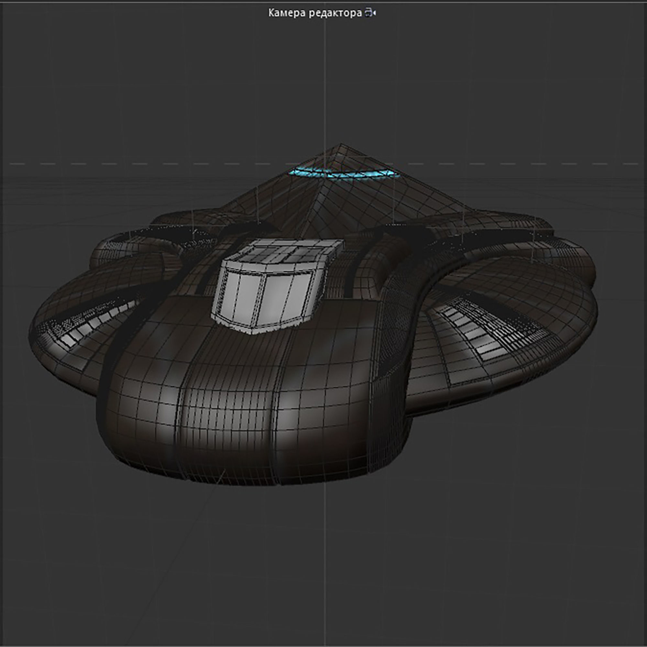The width and height of the screenshot is (647, 647).
Task: Click the camera icon beside 'Камера редактора'
Action: point(370,13)
